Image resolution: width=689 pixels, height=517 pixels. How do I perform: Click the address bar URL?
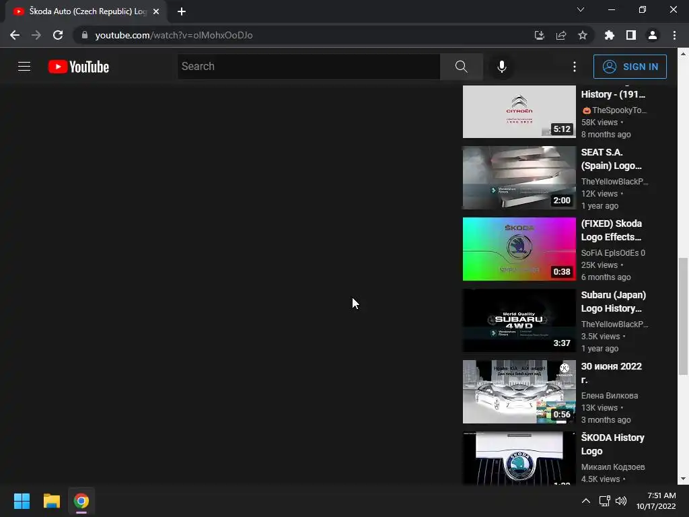click(x=174, y=35)
